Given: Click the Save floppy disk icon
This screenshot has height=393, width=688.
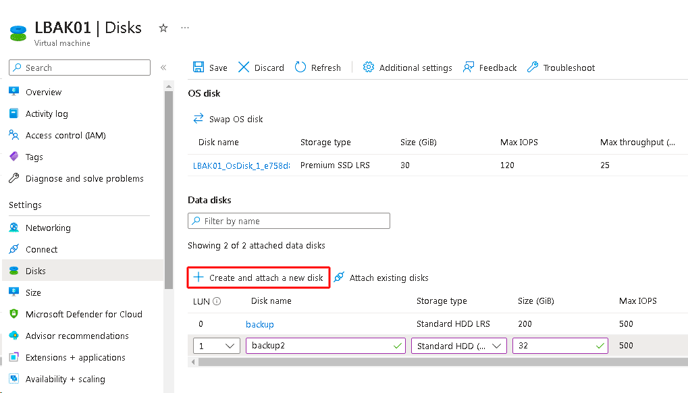Looking at the screenshot, I should click(x=199, y=67).
